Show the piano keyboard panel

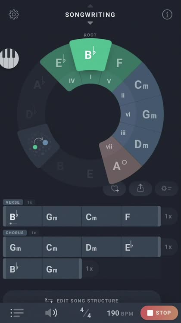pos(9,59)
